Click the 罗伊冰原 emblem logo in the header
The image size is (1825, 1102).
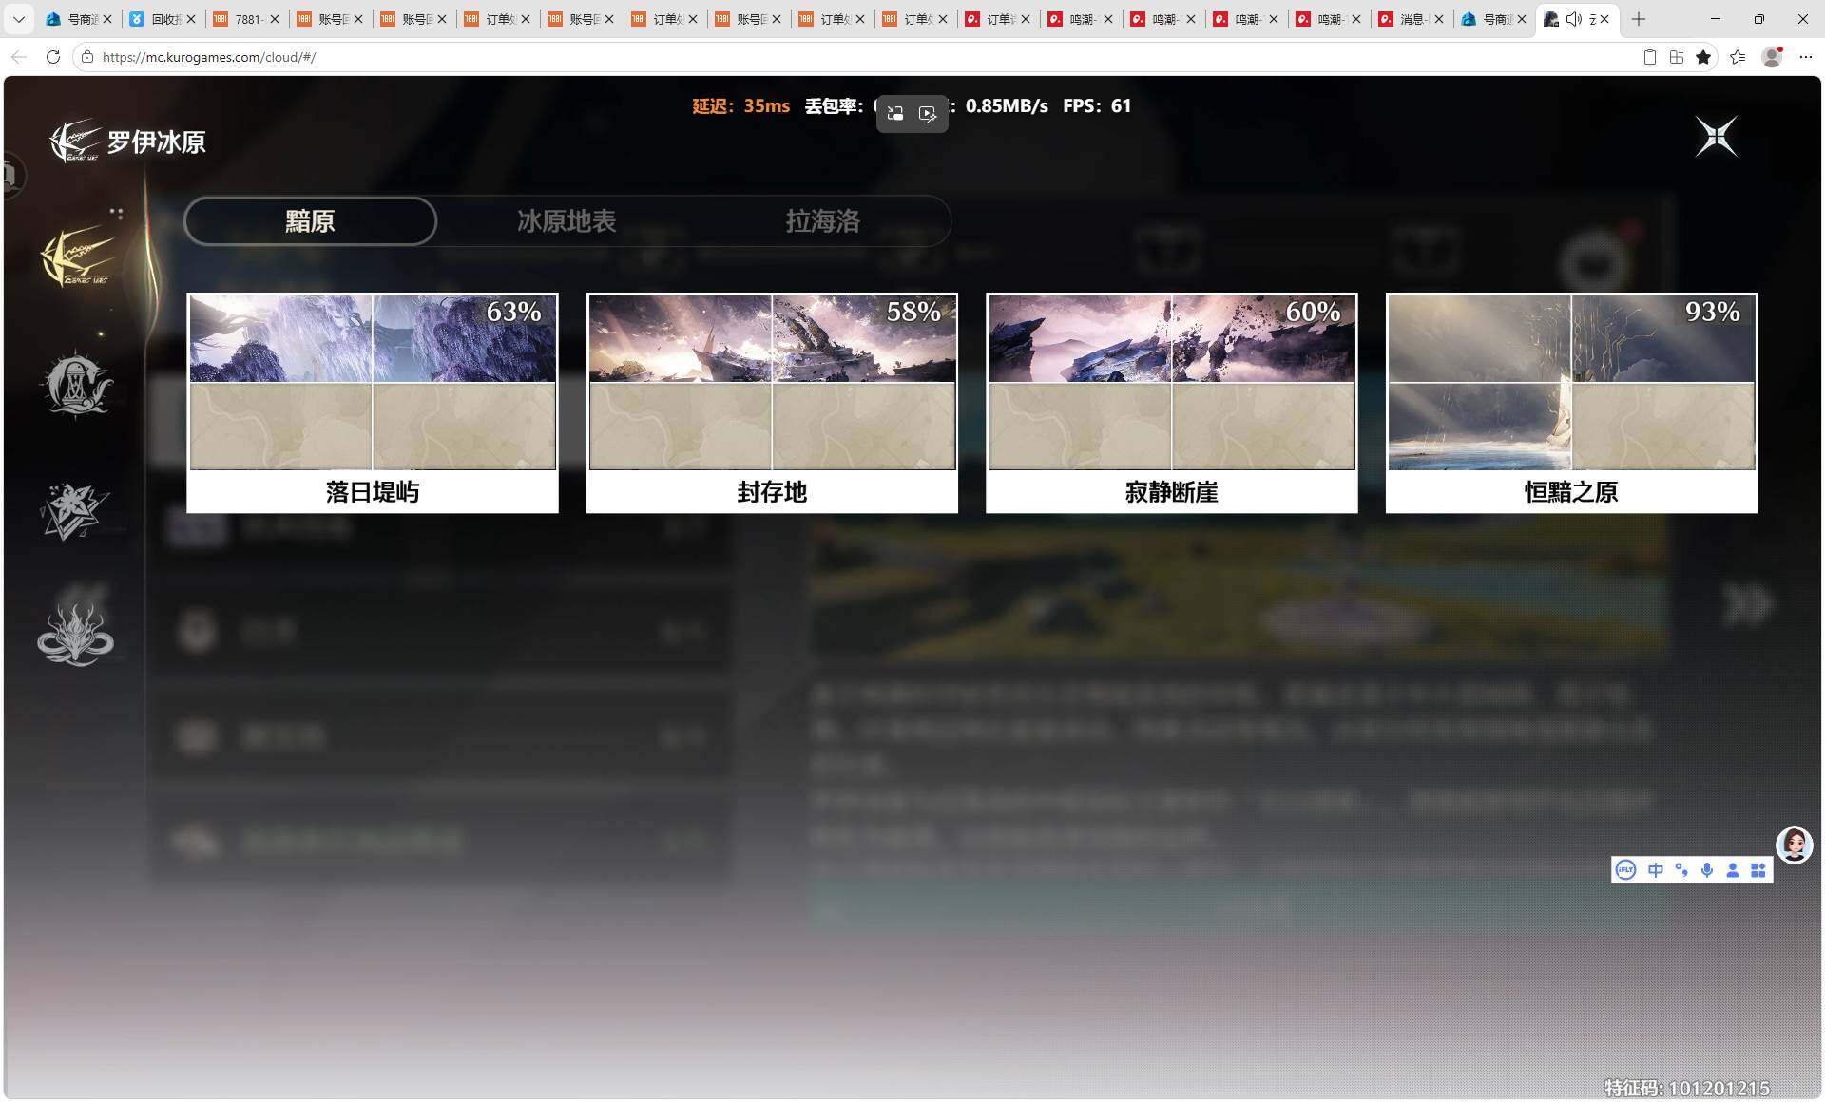(x=75, y=141)
